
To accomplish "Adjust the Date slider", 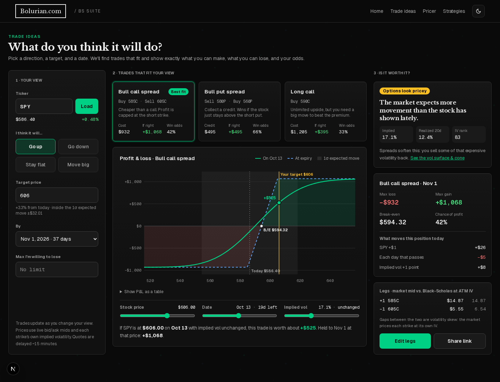I will coord(240,316).
